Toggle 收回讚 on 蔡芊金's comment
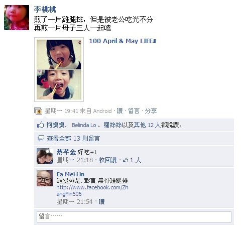This screenshot has width=246, height=227. [x=107, y=160]
